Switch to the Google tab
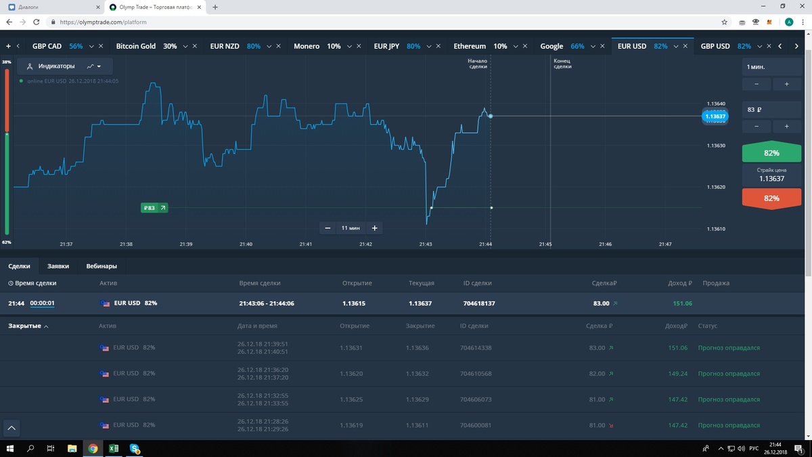812x457 pixels. pos(551,46)
